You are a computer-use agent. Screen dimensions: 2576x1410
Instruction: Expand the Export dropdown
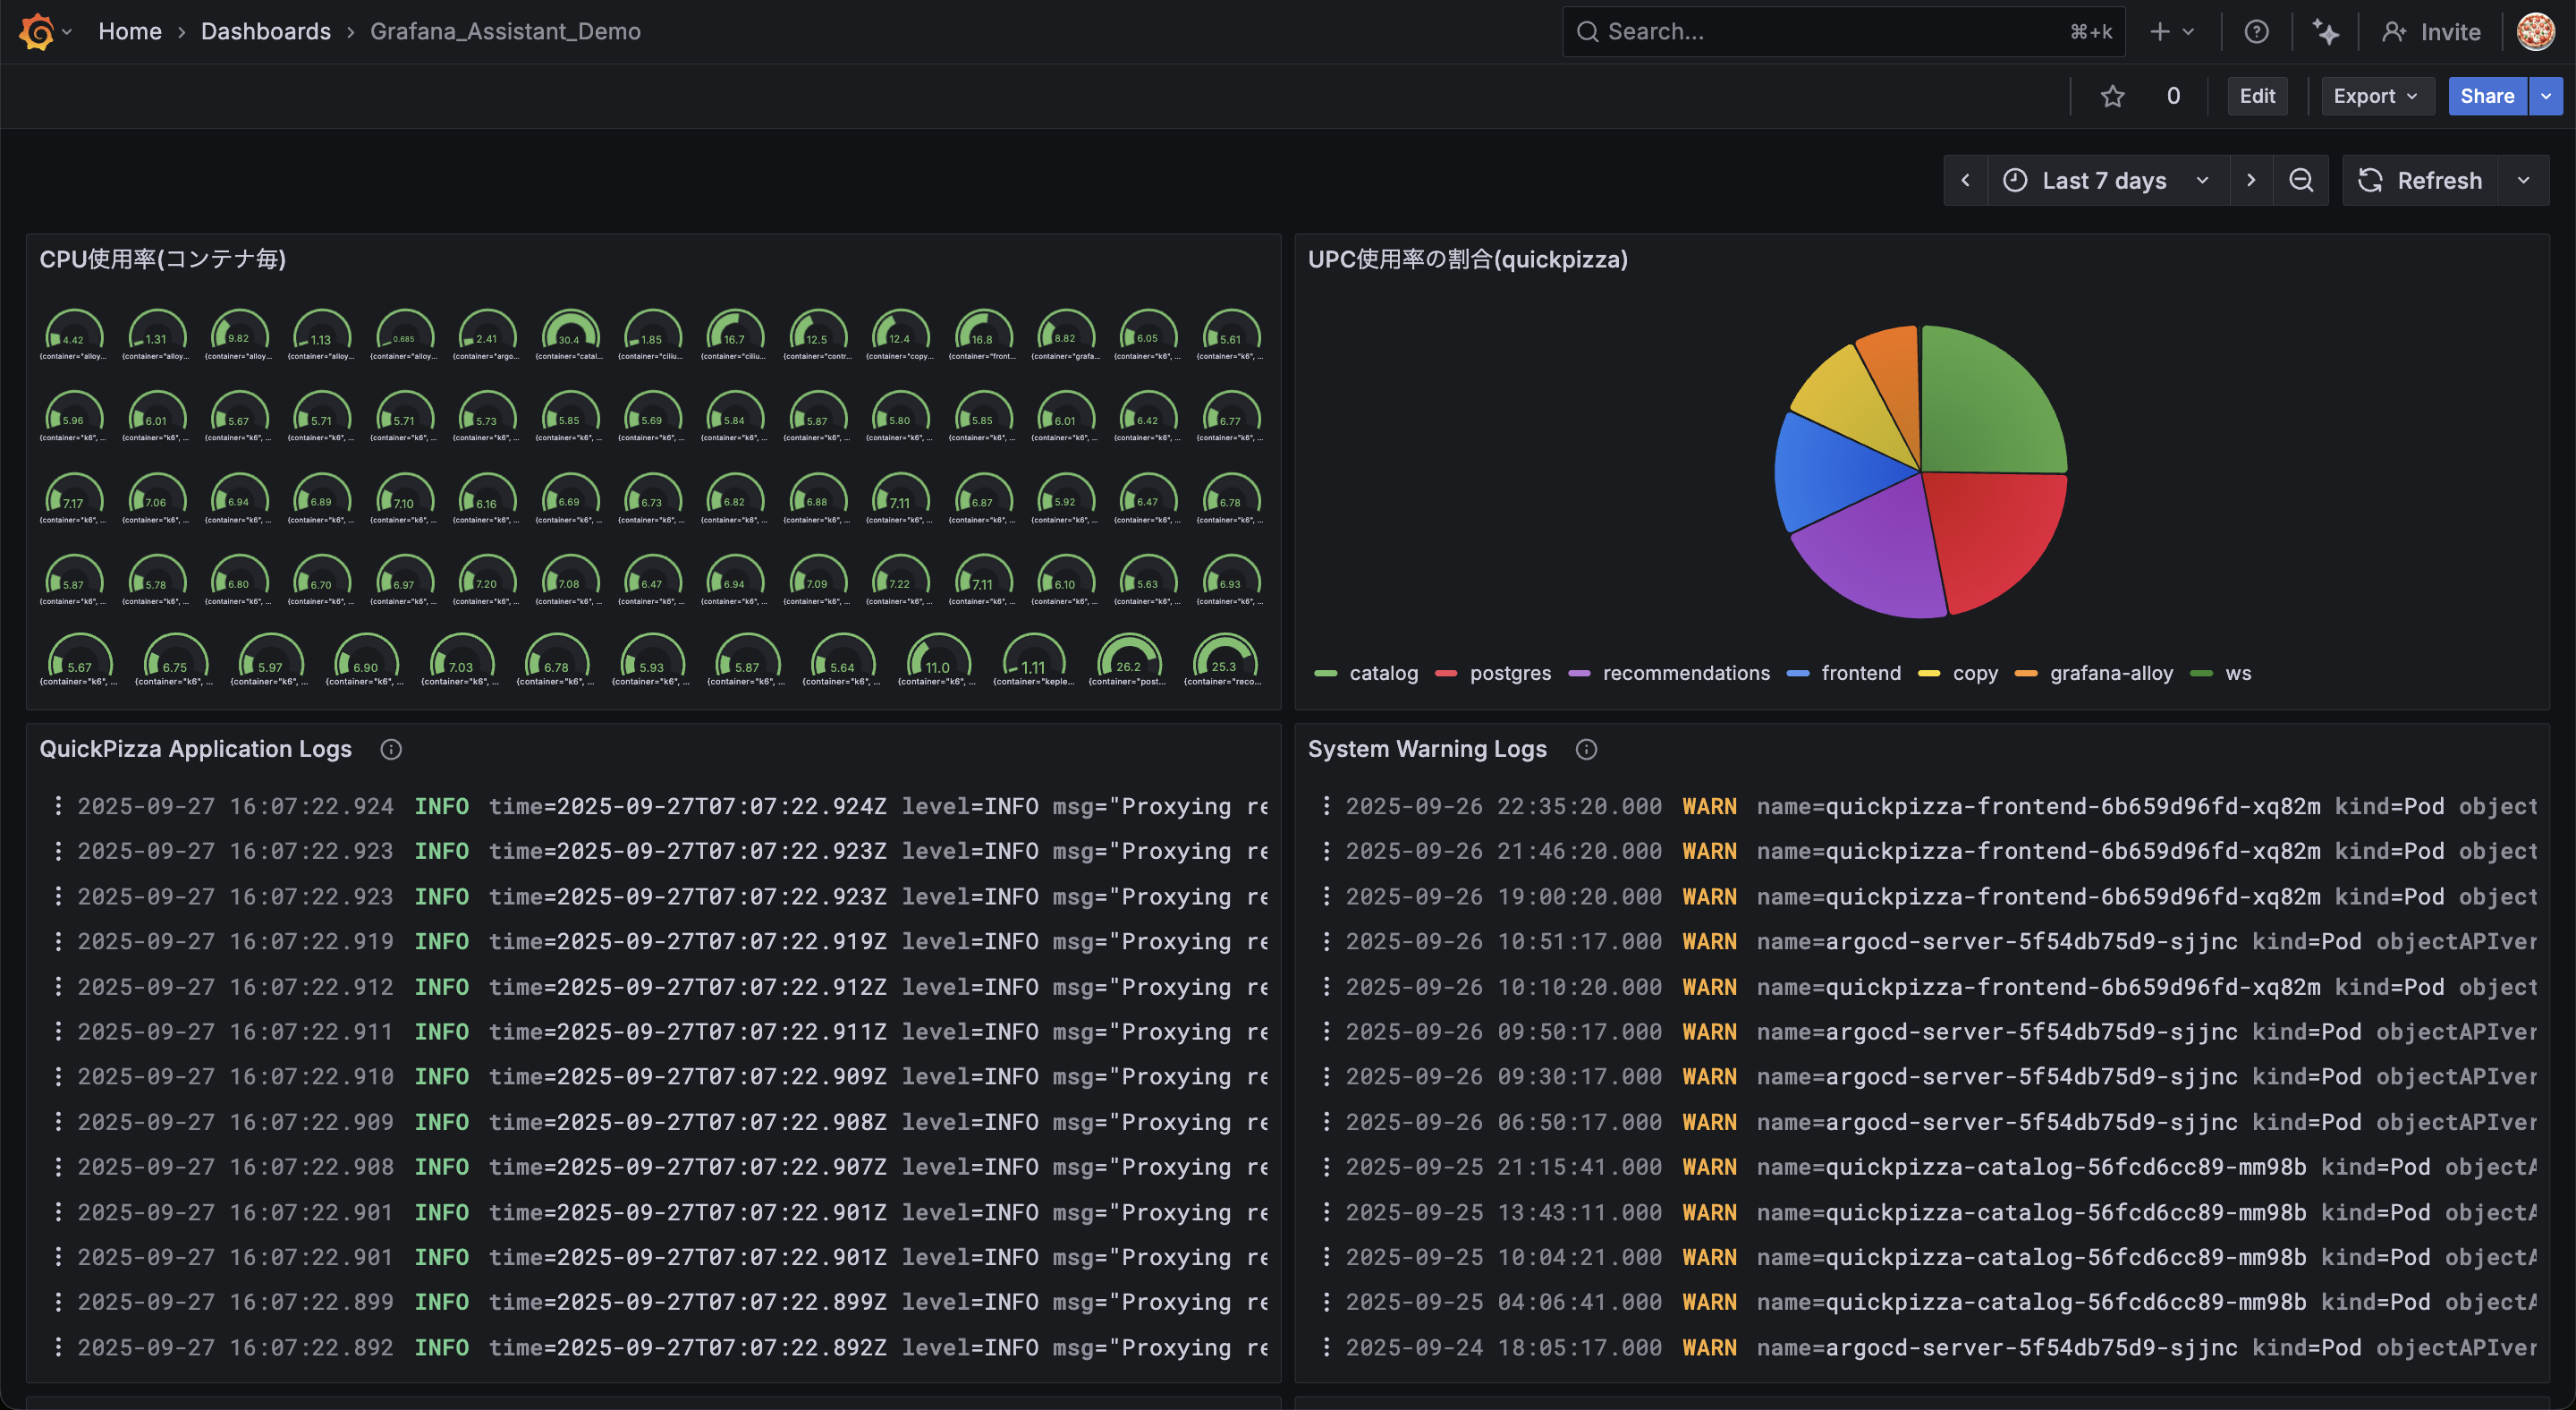[2375, 96]
